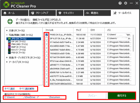The width and height of the screenshot is (140, 103).
Task: Switch to the 最適化 tab
Action: coord(97,13)
